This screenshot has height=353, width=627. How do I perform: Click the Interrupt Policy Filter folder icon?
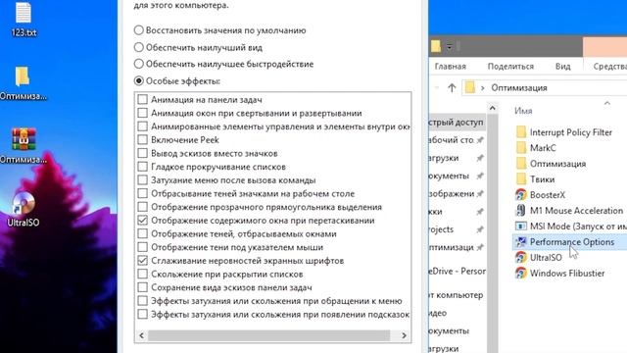tap(521, 132)
